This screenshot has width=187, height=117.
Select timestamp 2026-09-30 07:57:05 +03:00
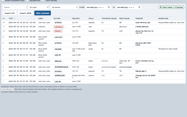[x=22, y=81]
